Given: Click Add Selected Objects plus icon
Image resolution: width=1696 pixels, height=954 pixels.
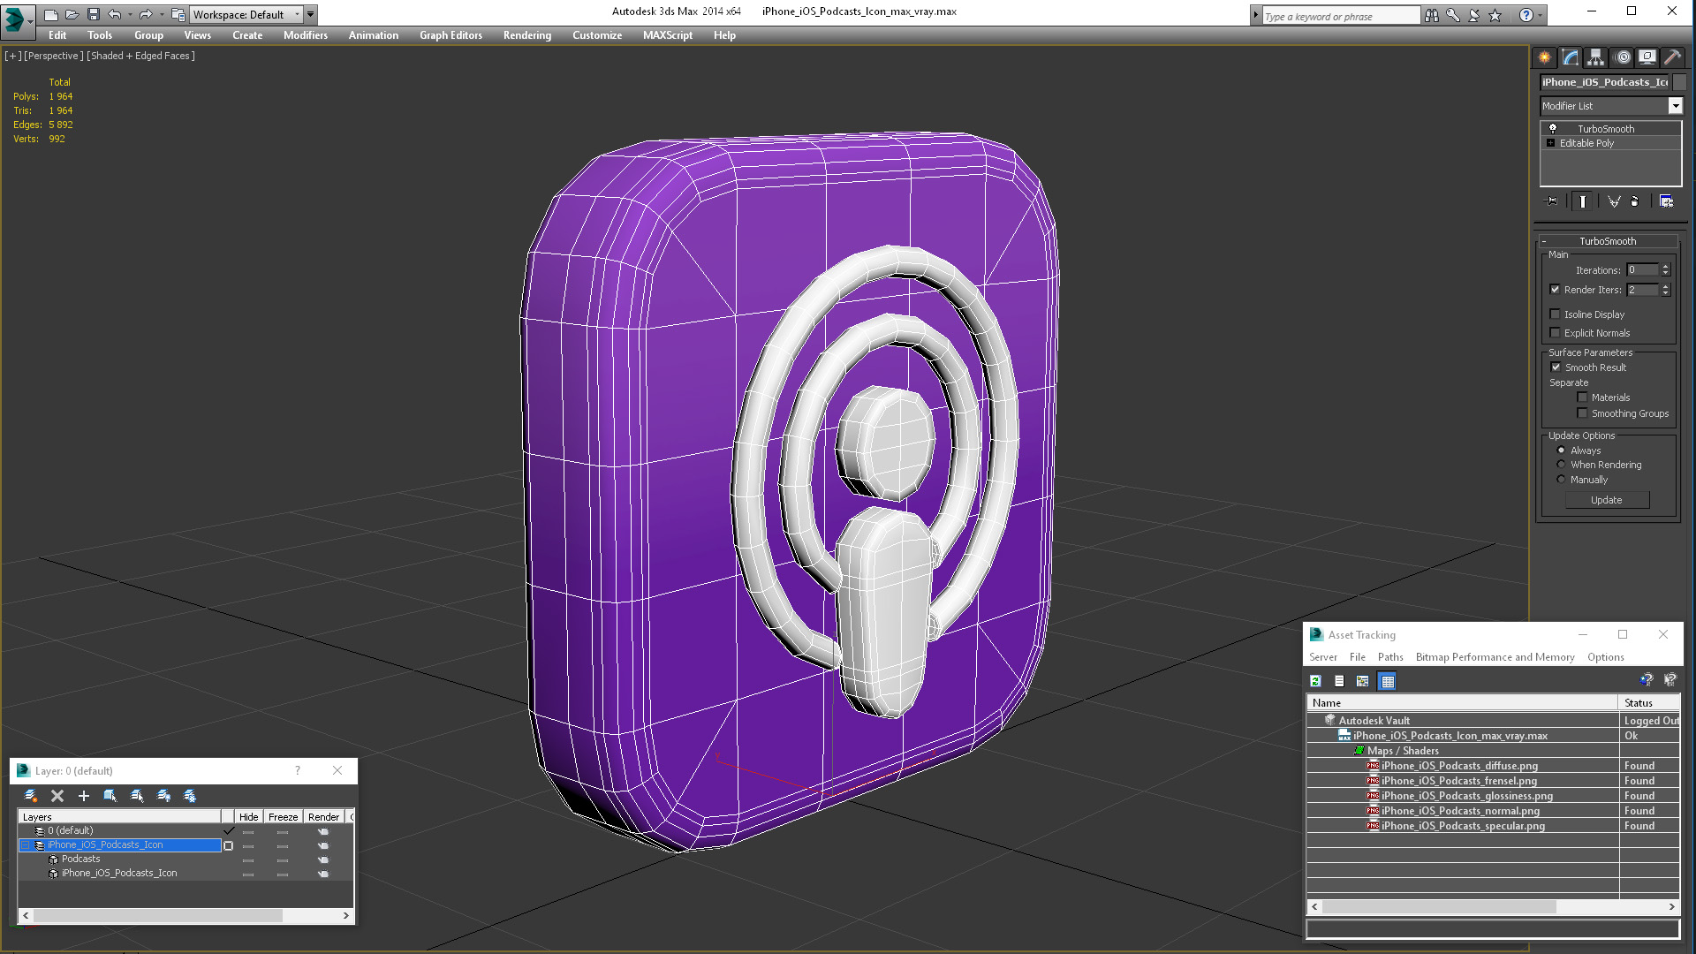Looking at the screenshot, I should tap(84, 796).
